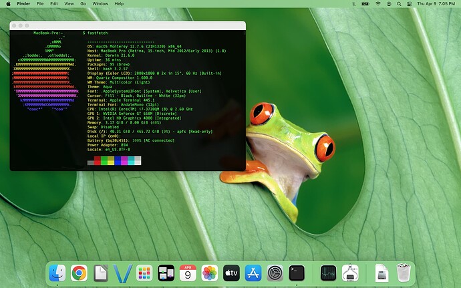Click the 'Cursor: Fill - Black' line
The width and height of the screenshot is (461, 288).
click(137, 96)
